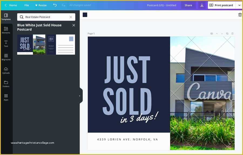The width and height of the screenshot is (243, 155).
Task: Close the Blue White Just Sold panel
Action: pyautogui.click(x=74, y=25)
